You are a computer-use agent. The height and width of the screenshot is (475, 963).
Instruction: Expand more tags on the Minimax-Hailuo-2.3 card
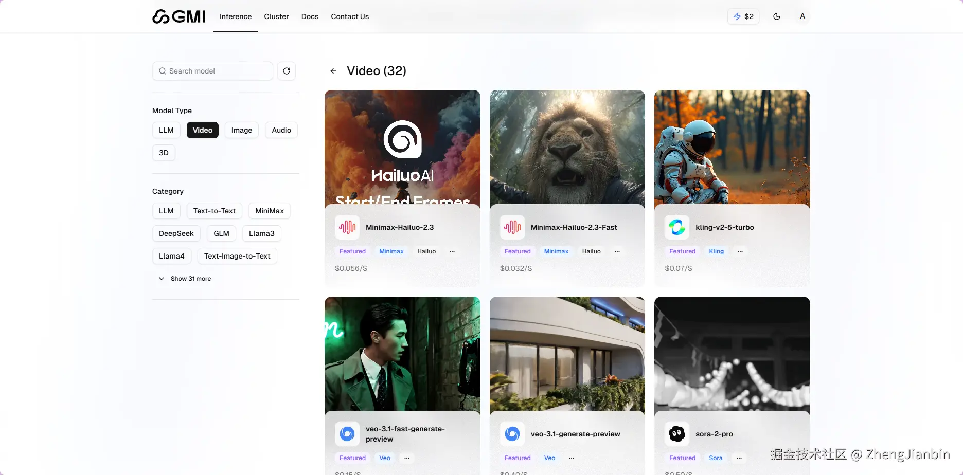click(452, 251)
